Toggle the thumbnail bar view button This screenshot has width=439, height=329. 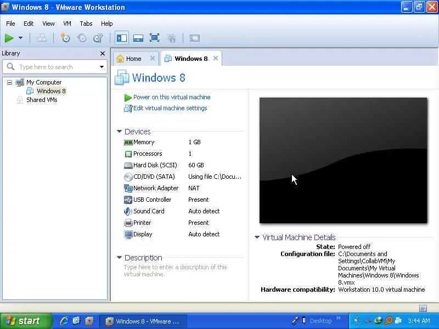tap(138, 38)
